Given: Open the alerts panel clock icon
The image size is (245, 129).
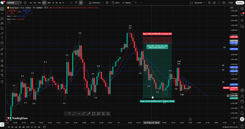Looking at the screenshot, I should coord(242,14).
